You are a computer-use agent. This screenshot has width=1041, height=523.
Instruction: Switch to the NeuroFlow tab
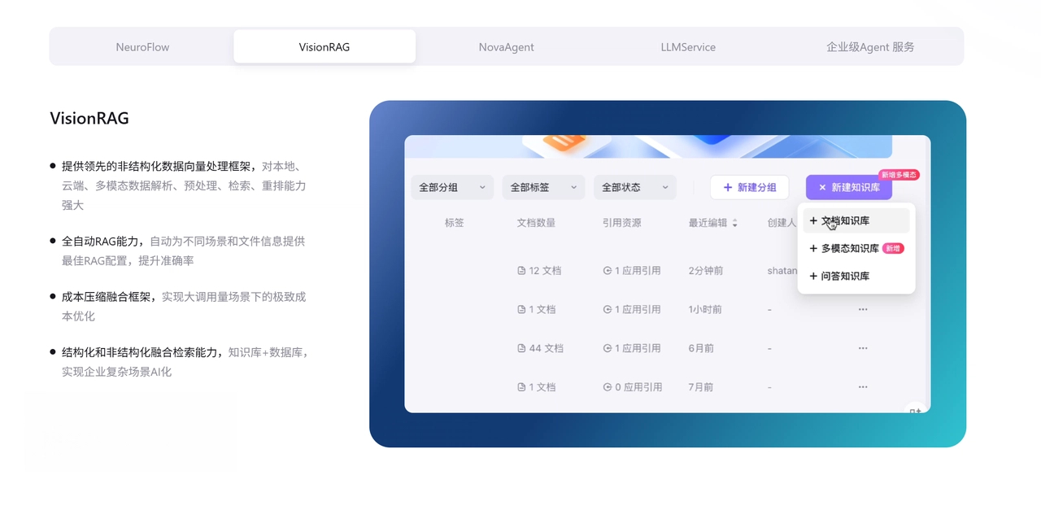[142, 47]
